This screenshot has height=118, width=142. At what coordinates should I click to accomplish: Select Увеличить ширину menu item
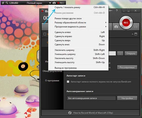point(79,50)
